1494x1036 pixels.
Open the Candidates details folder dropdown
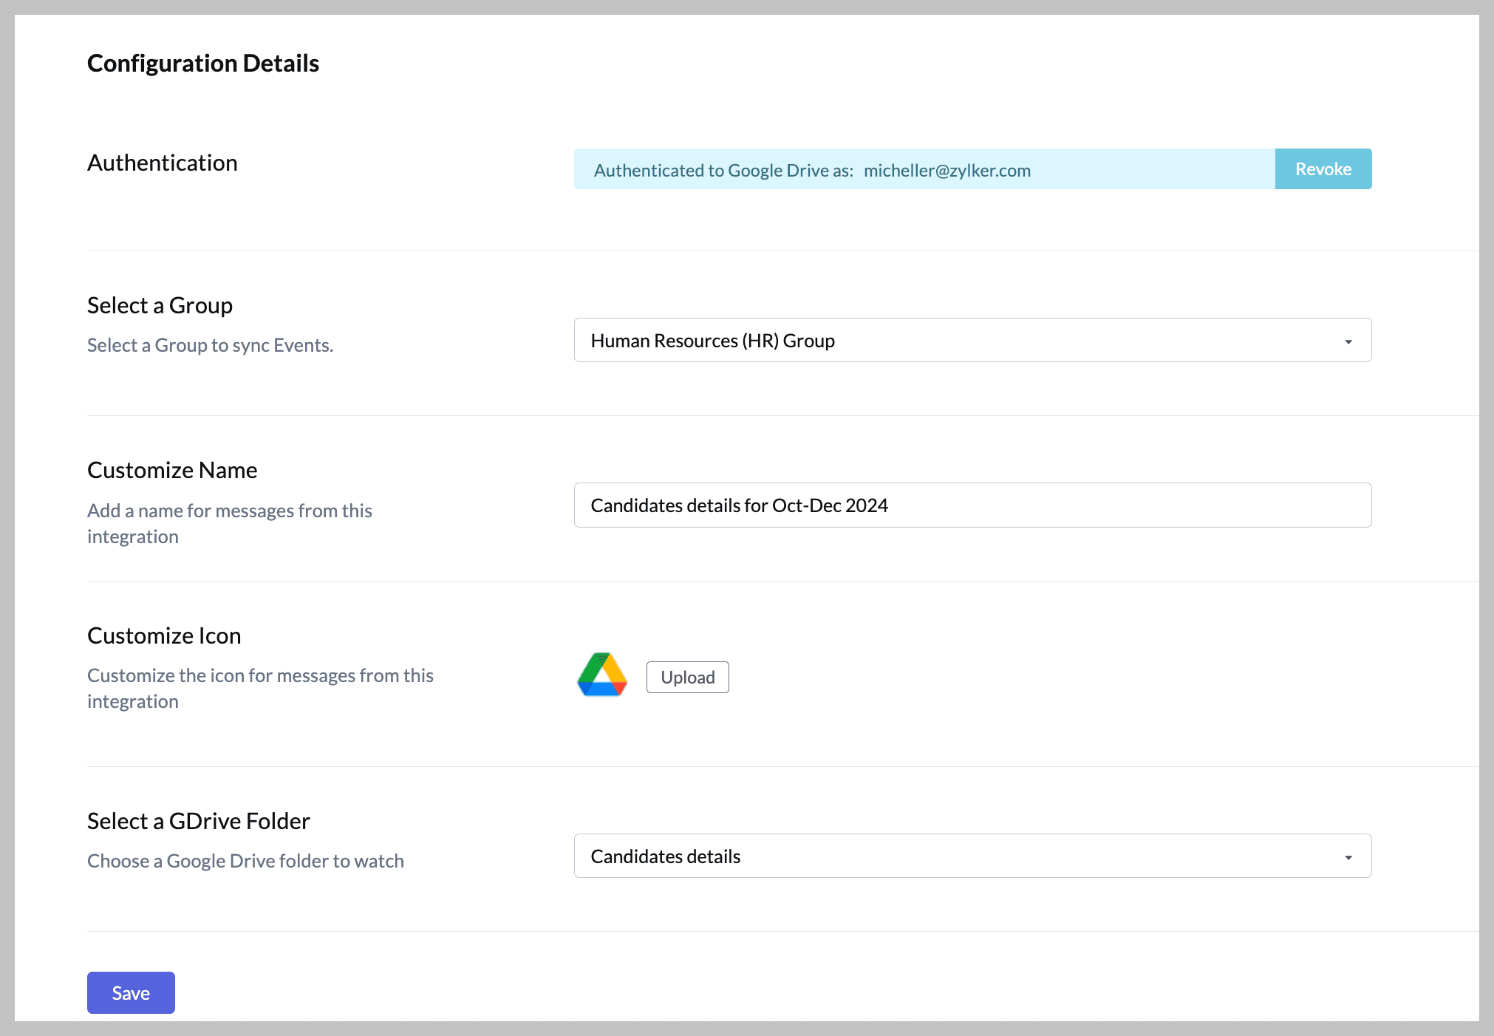click(x=972, y=856)
